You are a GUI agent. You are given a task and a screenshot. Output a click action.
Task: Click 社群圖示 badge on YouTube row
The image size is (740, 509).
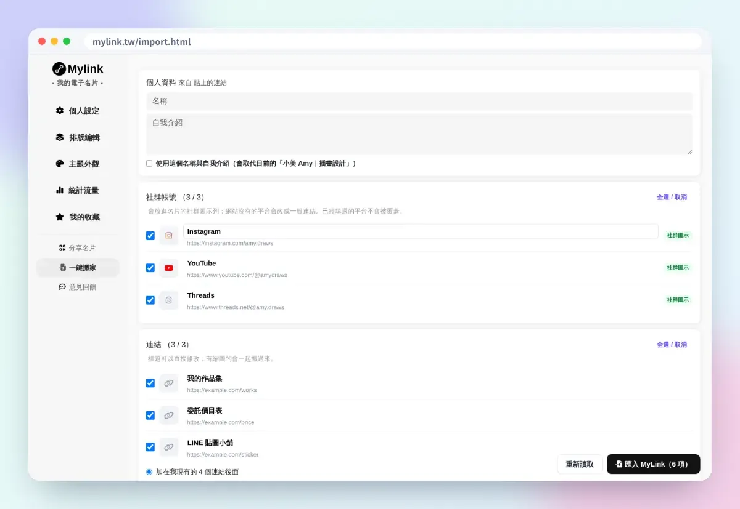(x=678, y=268)
